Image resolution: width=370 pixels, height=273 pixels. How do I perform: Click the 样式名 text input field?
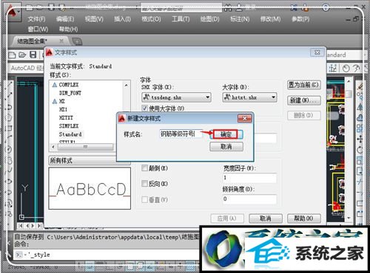181,134
